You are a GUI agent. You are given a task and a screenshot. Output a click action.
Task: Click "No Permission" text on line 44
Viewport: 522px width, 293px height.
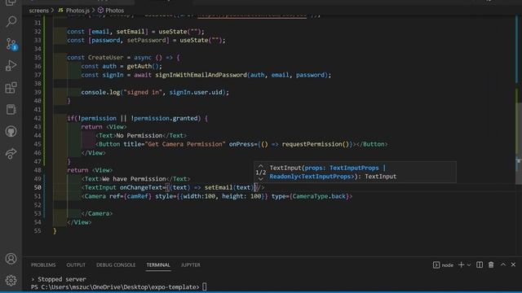coord(139,136)
